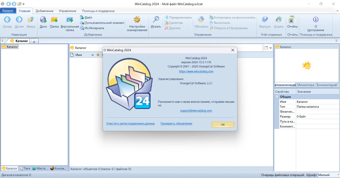This screenshot has height=178, width=340.
Task: Add a file via the Файл item
Action: click(86, 18)
